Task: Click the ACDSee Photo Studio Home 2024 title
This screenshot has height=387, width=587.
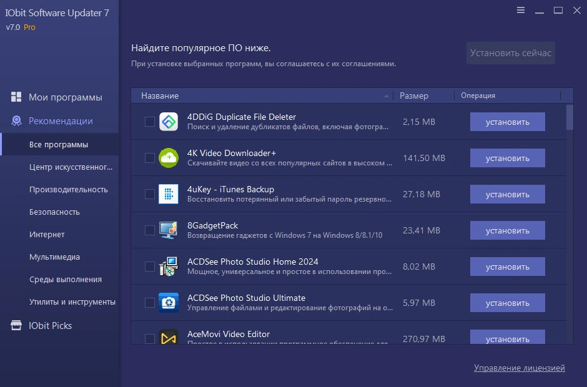Action: pyautogui.click(x=253, y=262)
